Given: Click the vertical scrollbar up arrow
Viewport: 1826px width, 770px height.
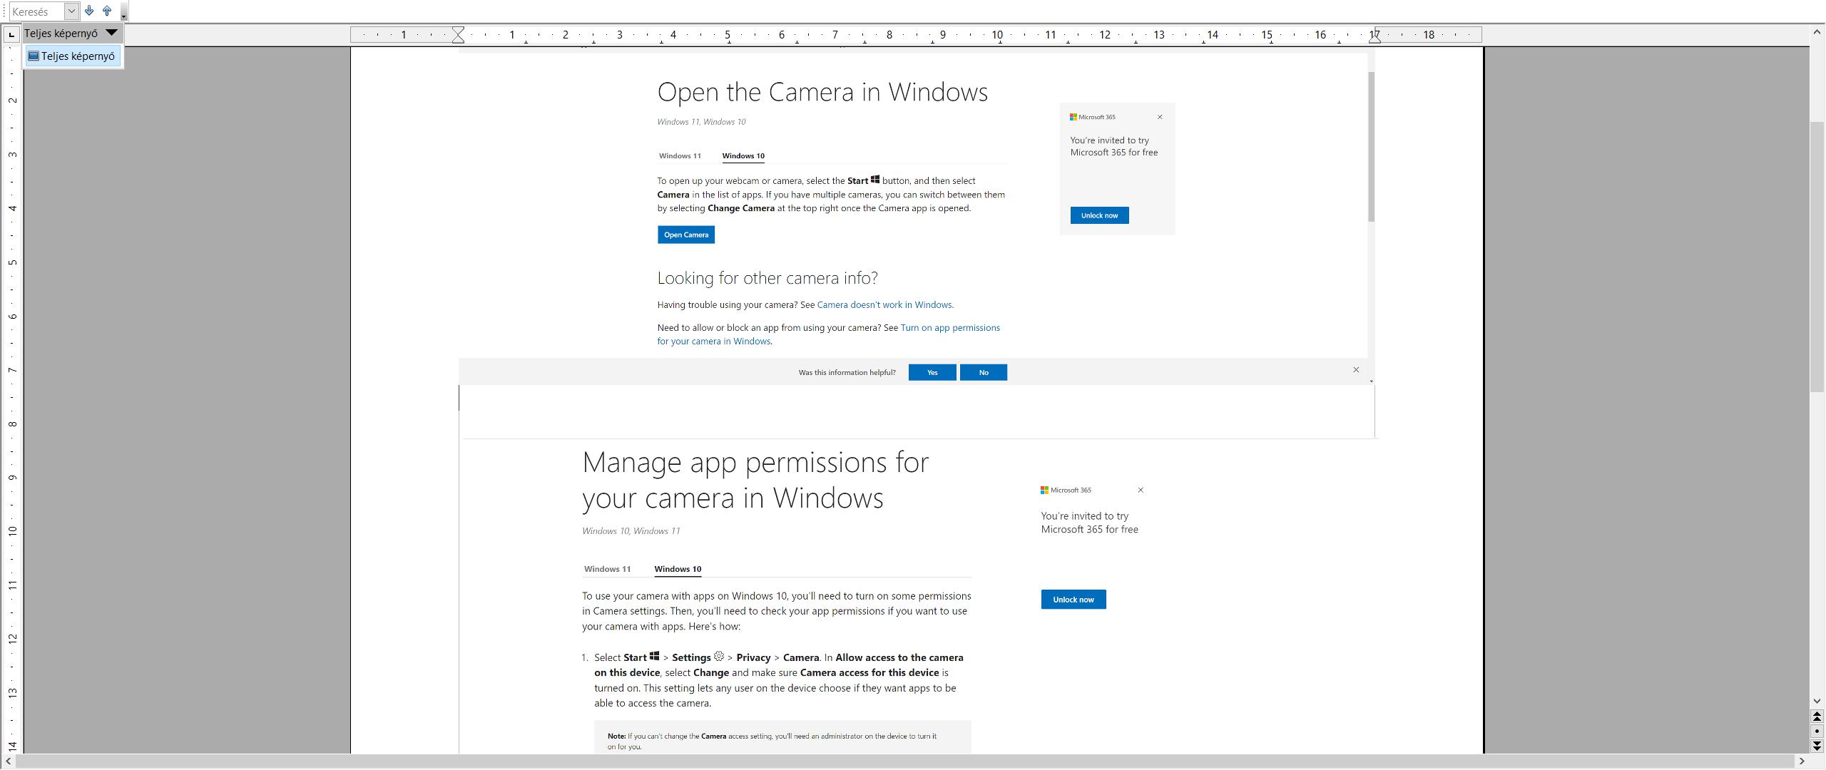Looking at the screenshot, I should [x=1817, y=33].
